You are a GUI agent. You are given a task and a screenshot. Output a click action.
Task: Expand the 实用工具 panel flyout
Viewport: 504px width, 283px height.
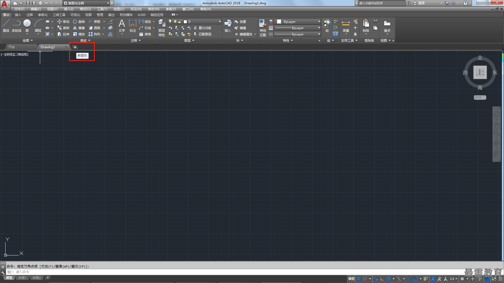[x=349, y=40]
